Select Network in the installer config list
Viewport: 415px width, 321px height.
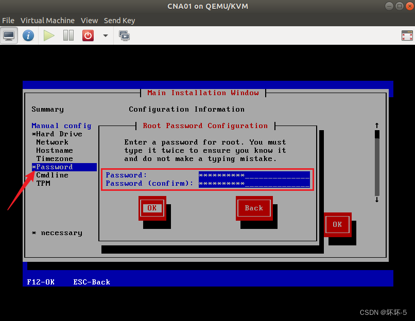pyautogui.click(x=52, y=142)
